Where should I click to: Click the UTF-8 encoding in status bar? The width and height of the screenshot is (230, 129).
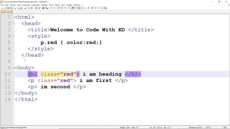point(208,128)
